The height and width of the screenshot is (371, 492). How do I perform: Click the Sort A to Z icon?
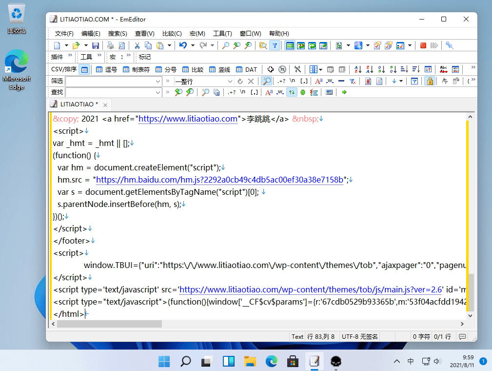[358, 69]
